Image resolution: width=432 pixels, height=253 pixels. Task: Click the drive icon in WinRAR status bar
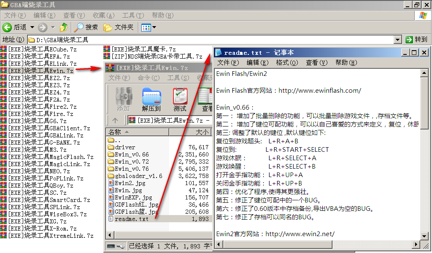[111, 246]
